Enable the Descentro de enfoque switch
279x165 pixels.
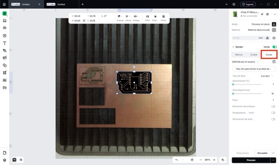[273, 107]
